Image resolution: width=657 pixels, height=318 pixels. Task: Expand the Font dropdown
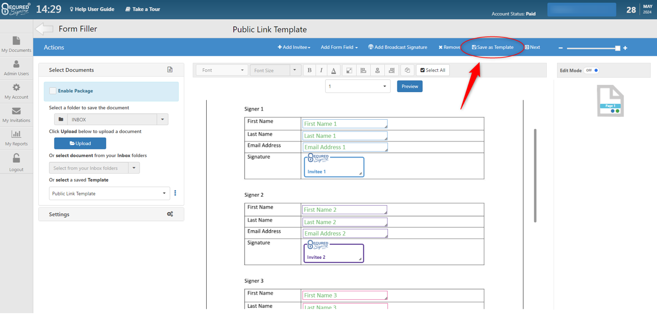[222, 70]
